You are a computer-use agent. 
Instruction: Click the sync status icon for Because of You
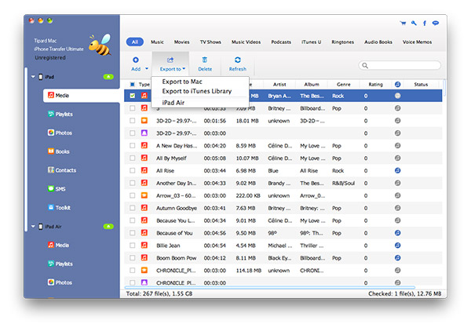[x=397, y=233]
